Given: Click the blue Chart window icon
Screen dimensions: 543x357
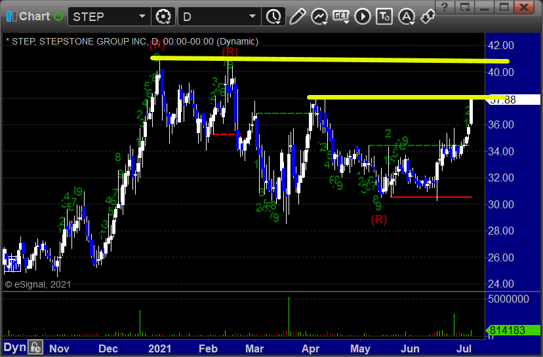Looking at the screenshot, I should point(11,16).
